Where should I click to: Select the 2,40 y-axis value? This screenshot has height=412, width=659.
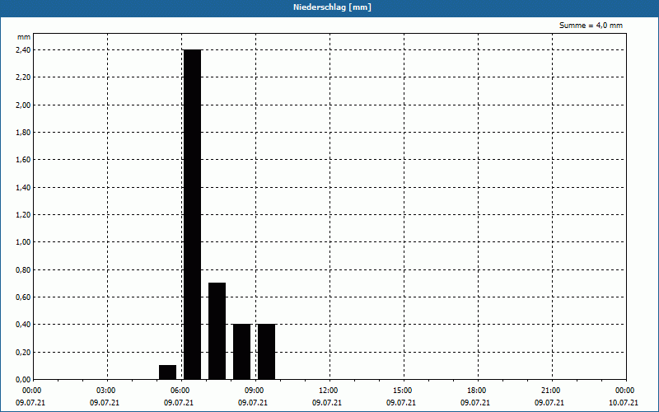[x=23, y=50]
